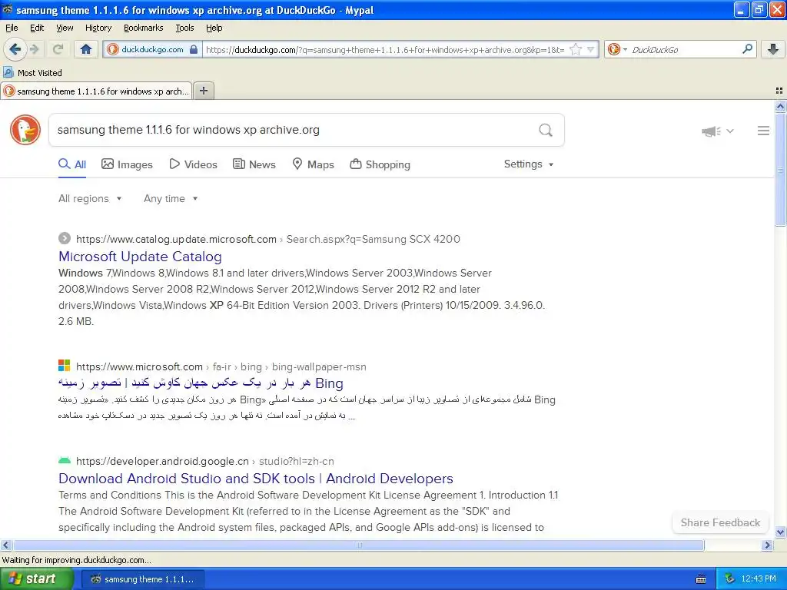Open the Bing wallpaper Persian result link
The width and height of the screenshot is (787, 590).
pos(201,383)
